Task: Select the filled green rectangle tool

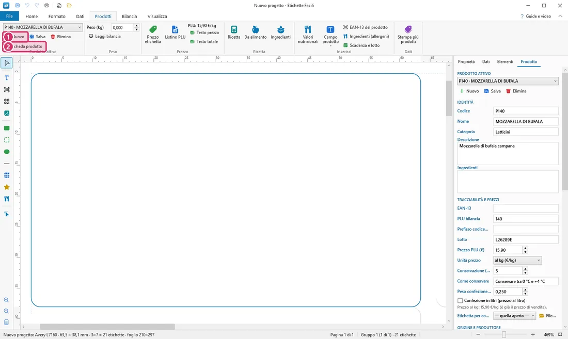Action: [x=7, y=128]
